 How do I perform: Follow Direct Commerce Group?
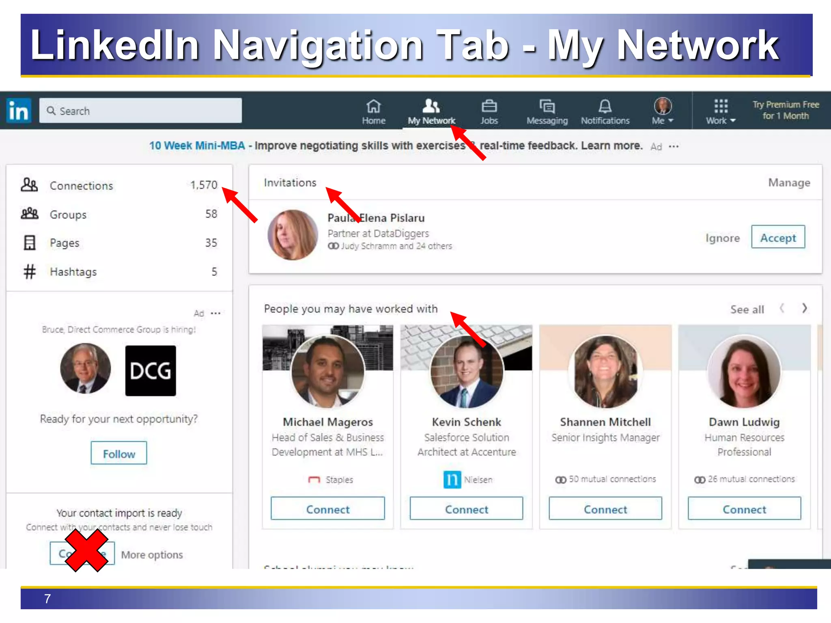pos(119,453)
